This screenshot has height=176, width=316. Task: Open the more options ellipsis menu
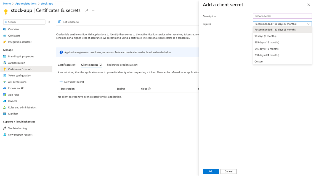[x=93, y=10]
